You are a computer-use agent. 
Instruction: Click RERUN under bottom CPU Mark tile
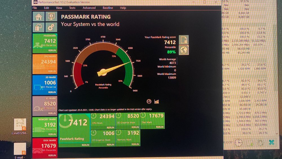pyautogui.click(x=111, y=127)
